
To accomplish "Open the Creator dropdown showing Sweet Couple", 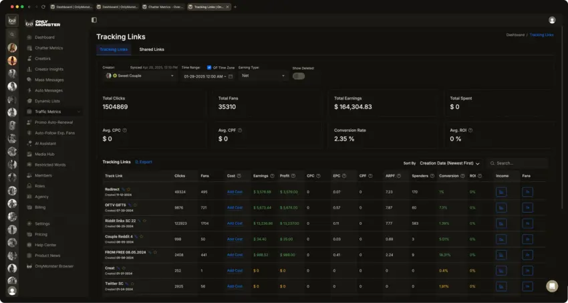I will tap(140, 76).
